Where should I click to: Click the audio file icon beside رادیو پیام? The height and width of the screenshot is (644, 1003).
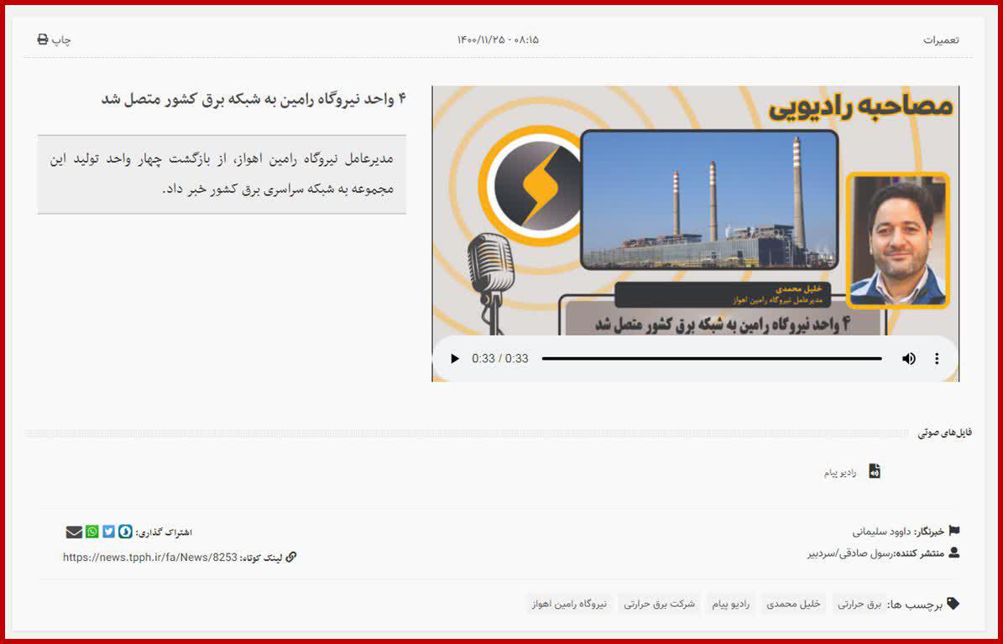[875, 471]
